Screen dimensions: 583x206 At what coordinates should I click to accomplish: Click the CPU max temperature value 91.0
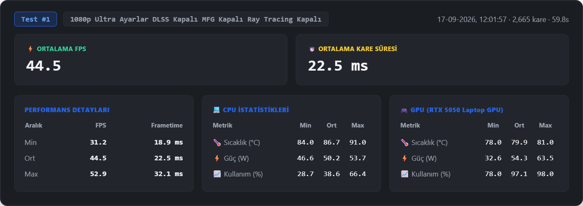pyautogui.click(x=358, y=142)
